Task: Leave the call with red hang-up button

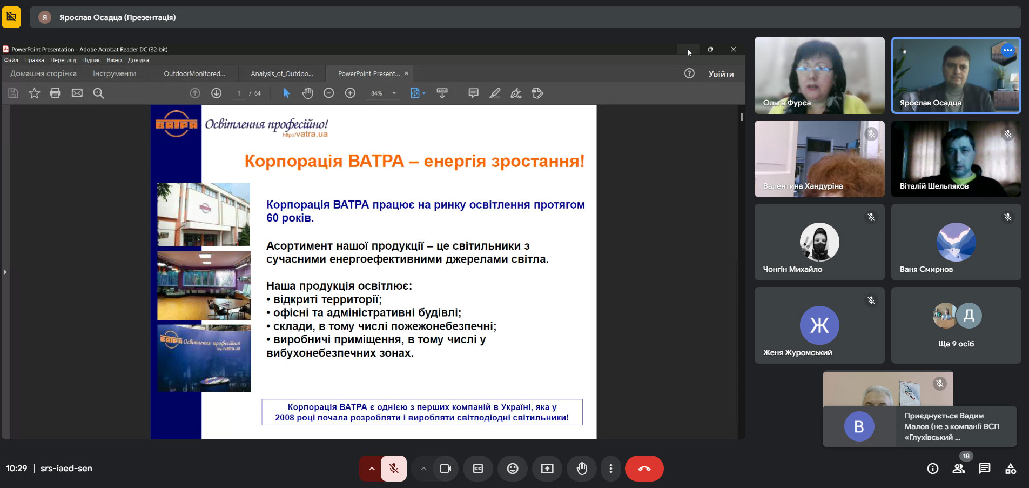Action: (x=644, y=469)
